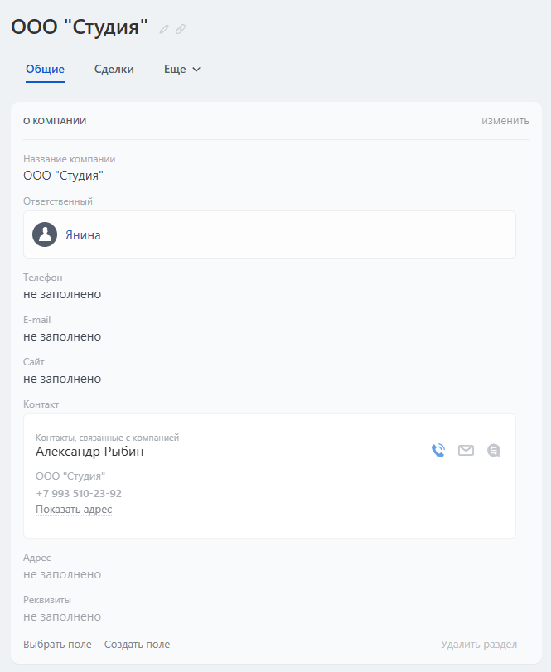
Task: Click Создать поле link
Action: coord(137,645)
